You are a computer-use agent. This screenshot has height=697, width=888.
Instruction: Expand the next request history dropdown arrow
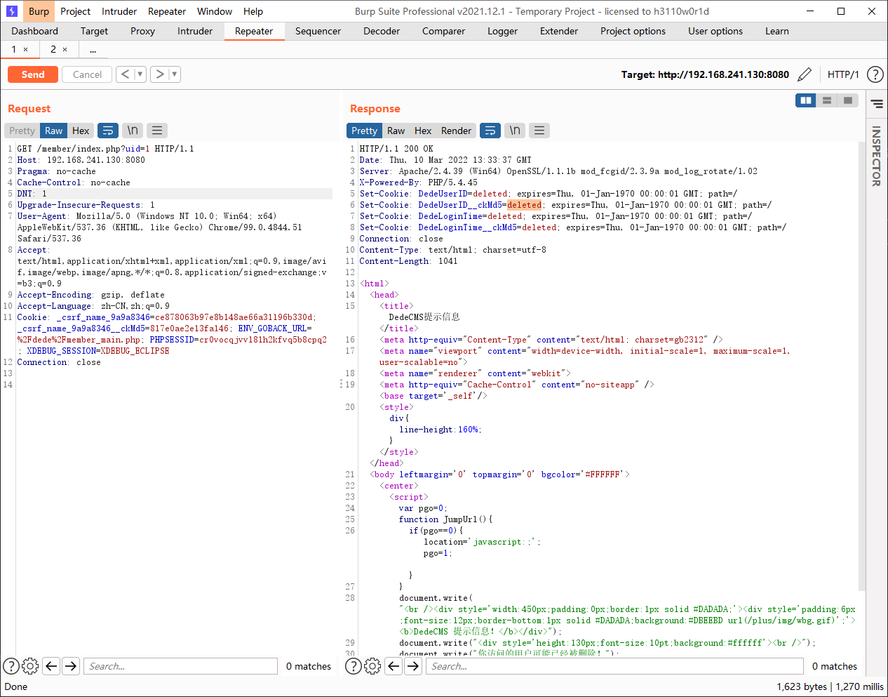[174, 74]
